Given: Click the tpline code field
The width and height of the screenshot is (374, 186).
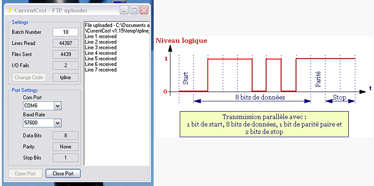Looking at the screenshot, I should click(x=65, y=77).
